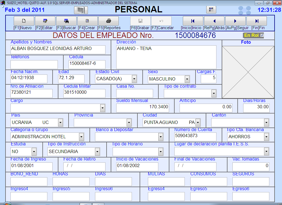Toggle the En Rol checkbox

point(262,35)
